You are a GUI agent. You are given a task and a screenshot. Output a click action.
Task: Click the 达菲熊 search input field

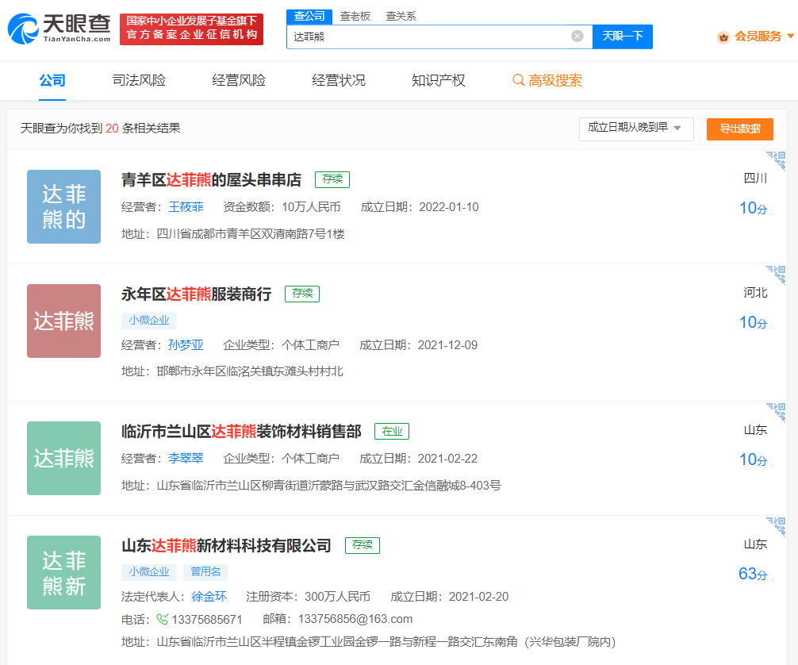pos(428,37)
